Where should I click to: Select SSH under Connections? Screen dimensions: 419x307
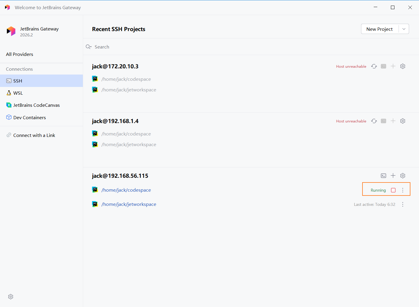(41, 81)
